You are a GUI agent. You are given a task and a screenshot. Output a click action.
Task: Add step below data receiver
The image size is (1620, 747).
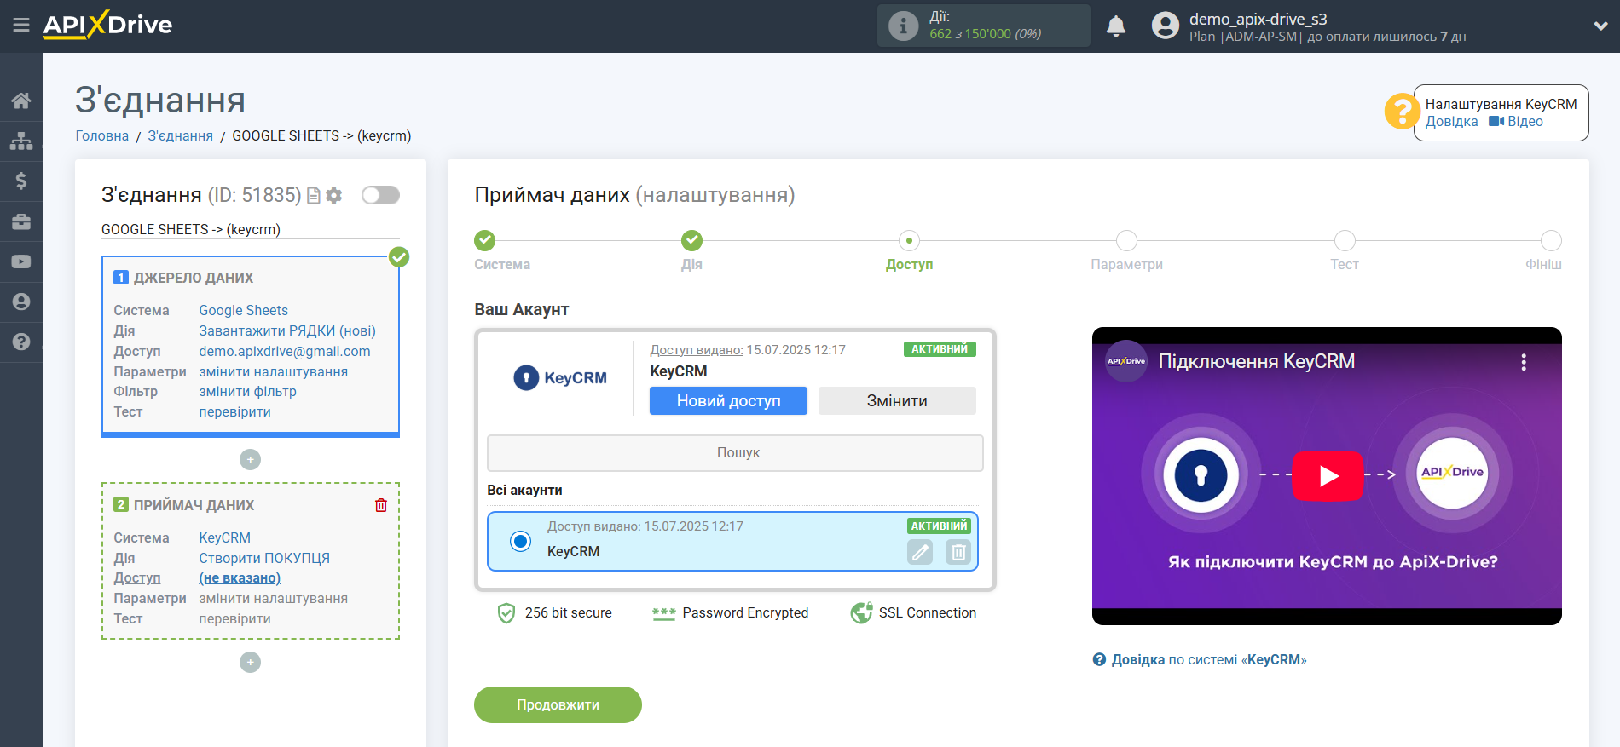(x=250, y=663)
